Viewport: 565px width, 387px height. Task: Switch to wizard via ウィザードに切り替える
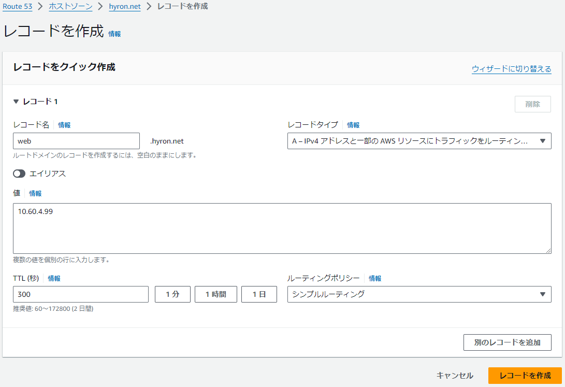coord(511,69)
